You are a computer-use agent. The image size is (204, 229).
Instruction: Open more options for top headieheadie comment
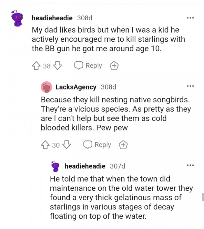(190, 18)
